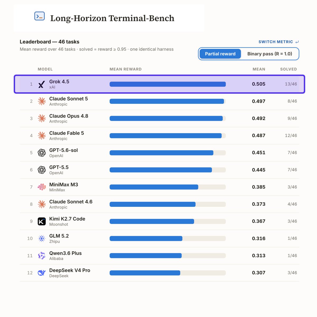Switch to Binary pass (R = 1.0)
Screen dimensions: 317x317
[270, 54]
